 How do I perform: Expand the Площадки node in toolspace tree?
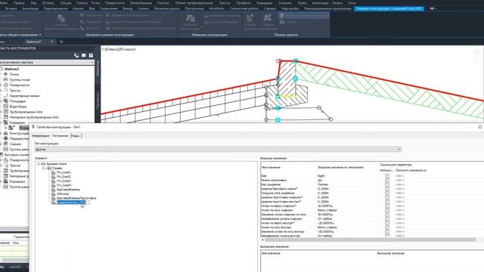click(x=1, y=101)
